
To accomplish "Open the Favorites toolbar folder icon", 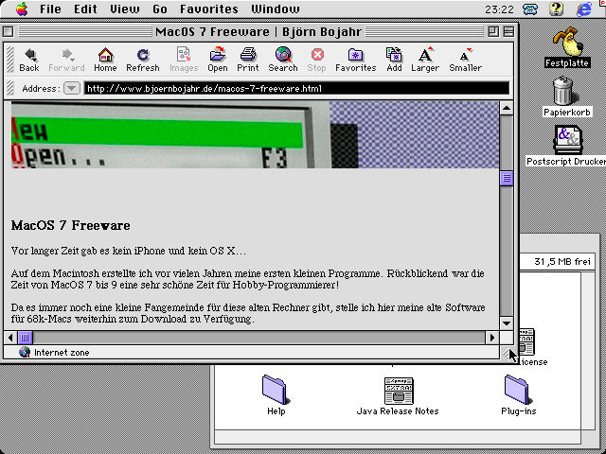I will 356,60.
